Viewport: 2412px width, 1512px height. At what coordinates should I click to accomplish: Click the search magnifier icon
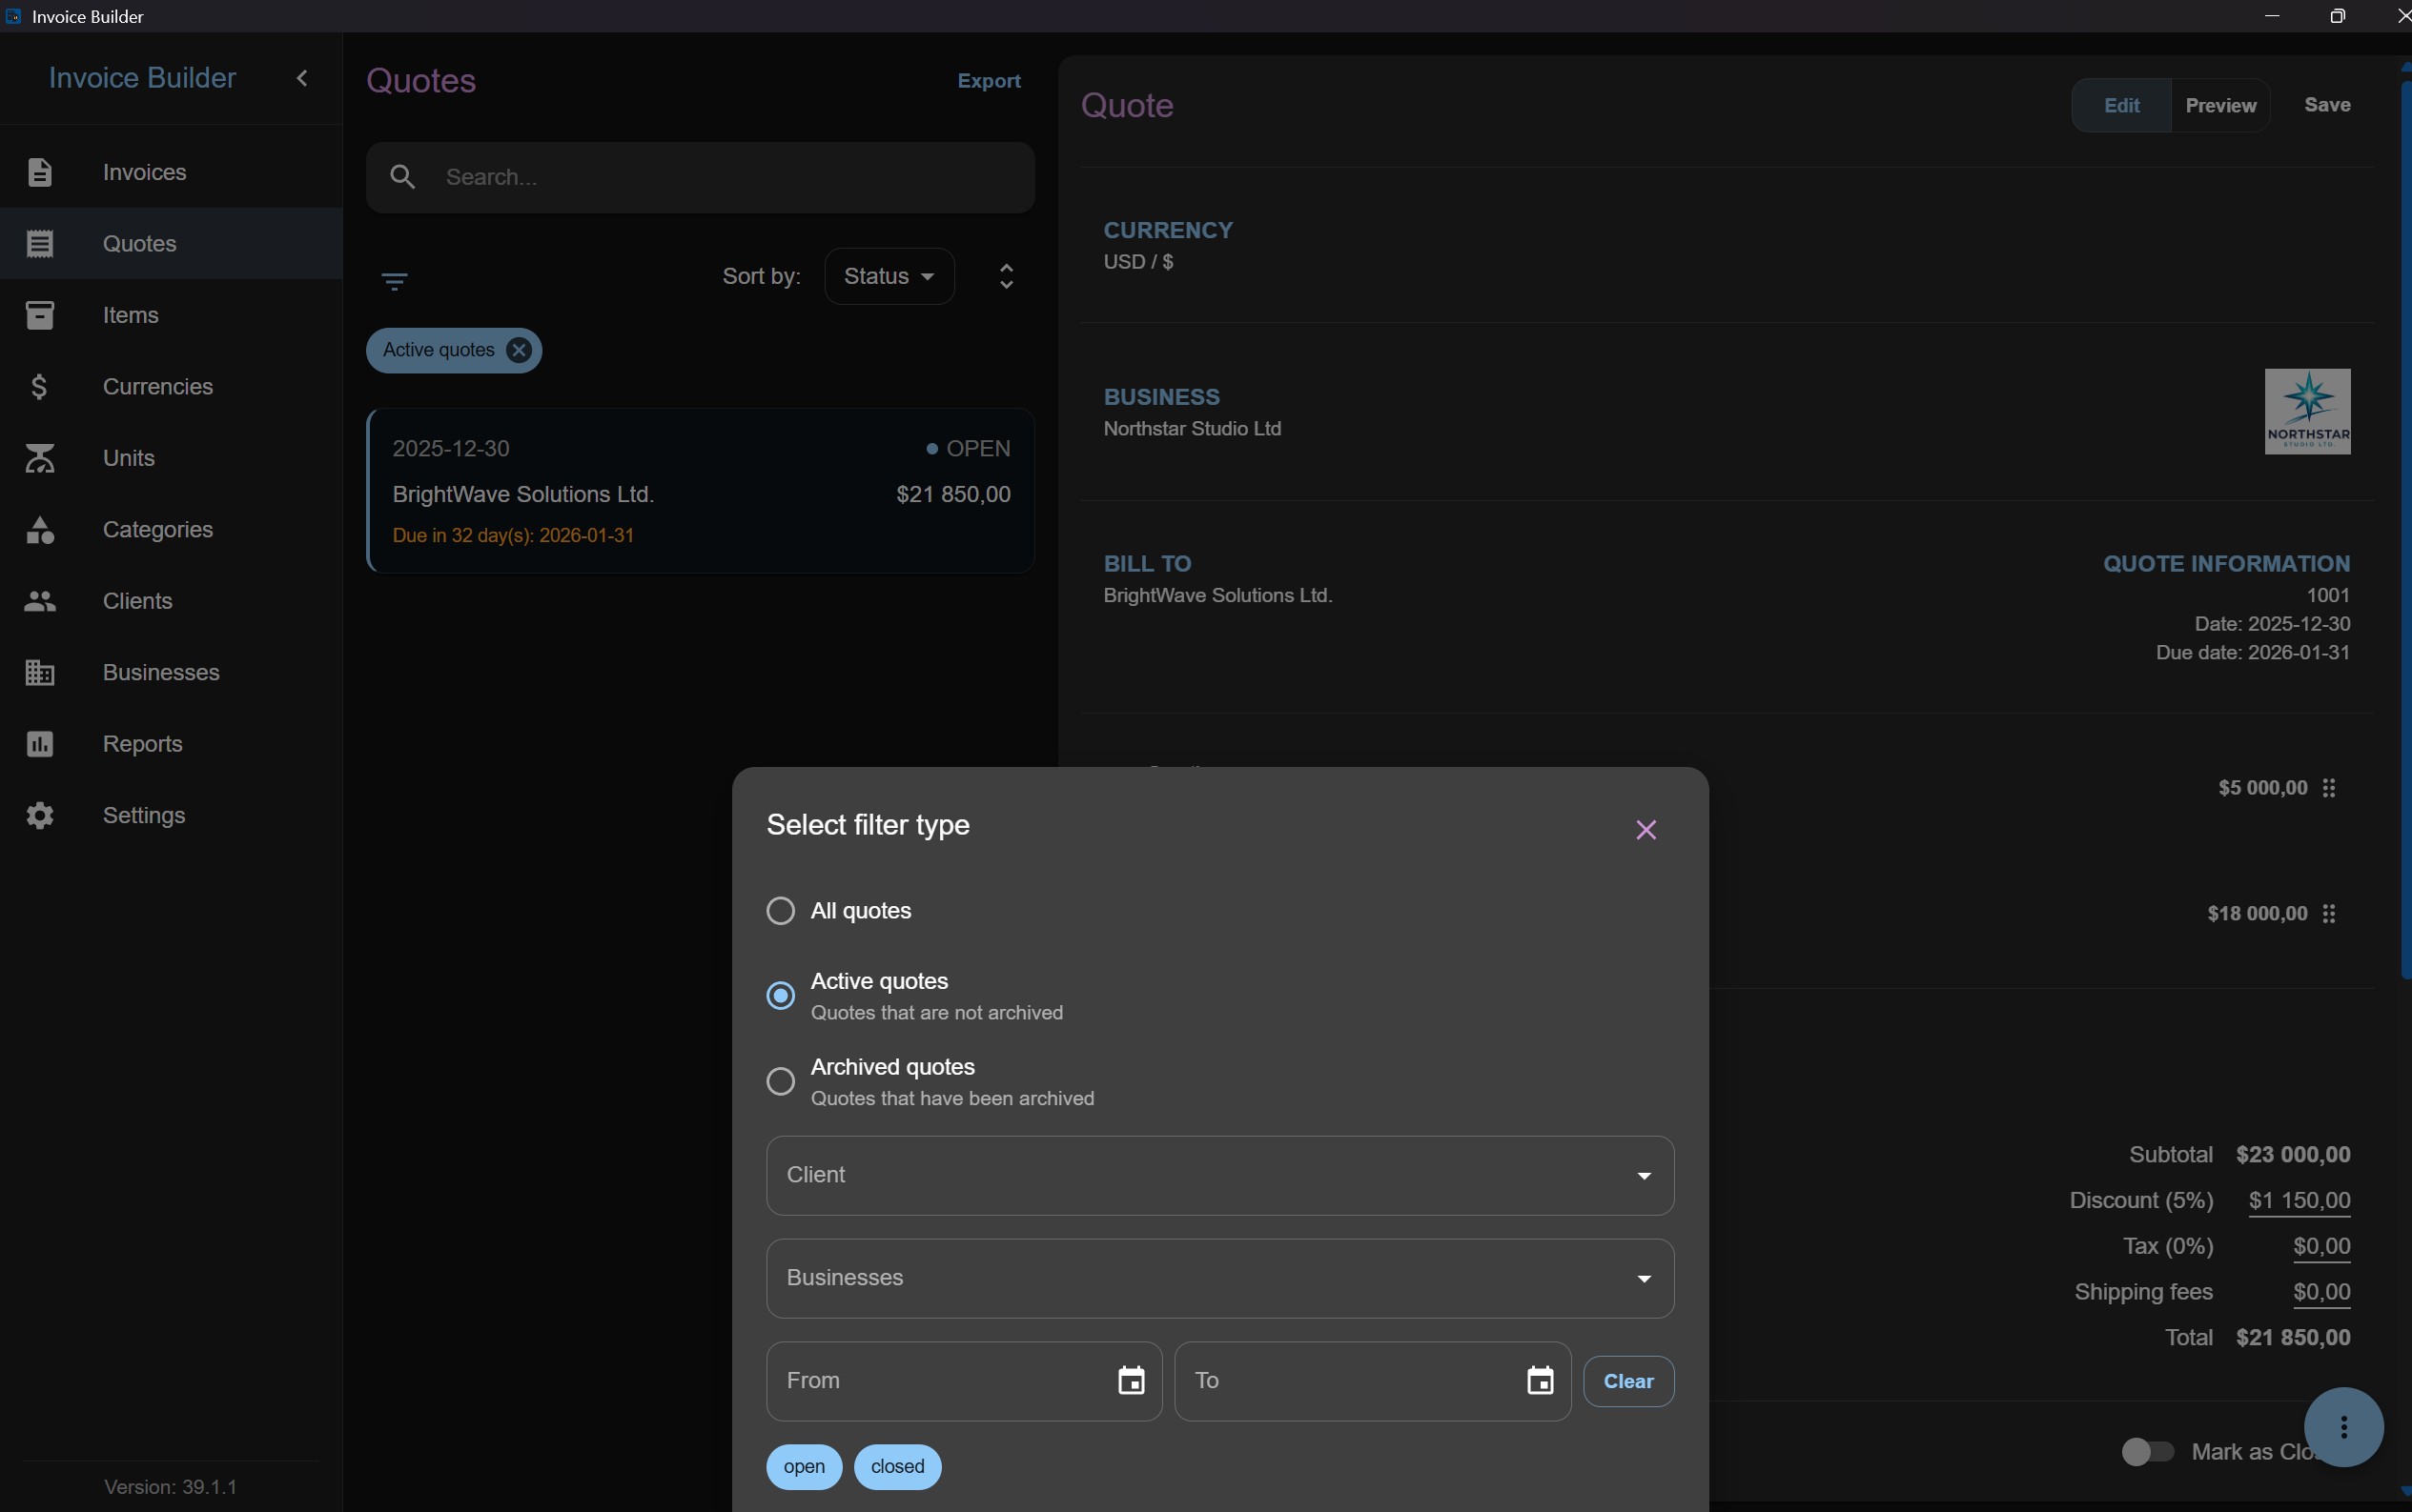(403, 177)
